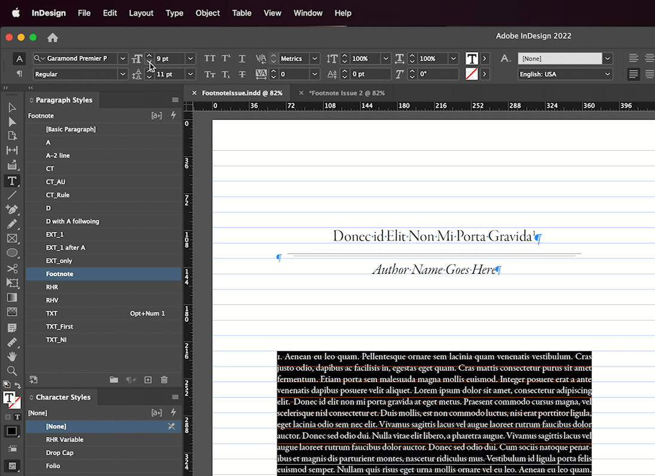Select the Line tool
The height and width of the screenshot is (476, 655).
(x=12, y=195)
